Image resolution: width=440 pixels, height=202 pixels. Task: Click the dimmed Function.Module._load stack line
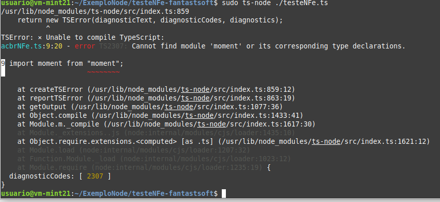154,159
